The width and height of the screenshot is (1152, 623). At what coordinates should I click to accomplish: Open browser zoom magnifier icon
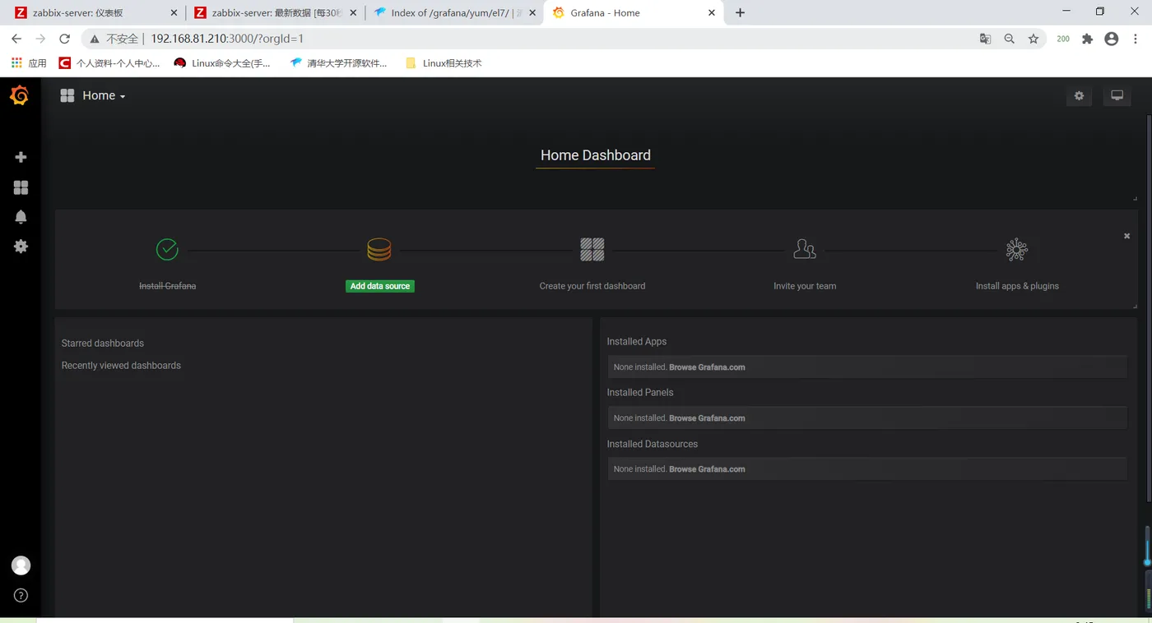coord(1009,39)
